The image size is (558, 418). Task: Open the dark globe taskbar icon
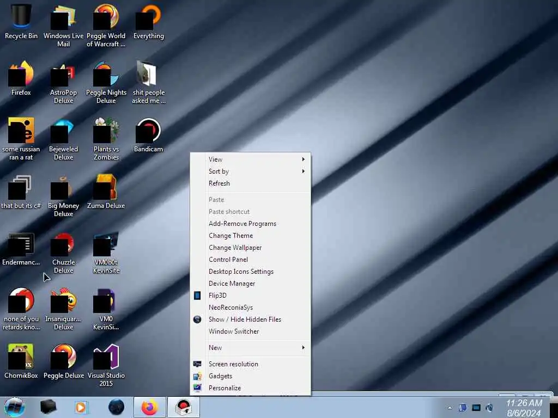point(116,407)
